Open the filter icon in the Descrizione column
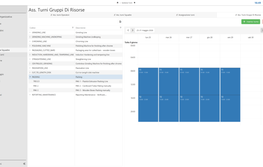The width and height of the screenshot is (263, 167). pos(121,28)
